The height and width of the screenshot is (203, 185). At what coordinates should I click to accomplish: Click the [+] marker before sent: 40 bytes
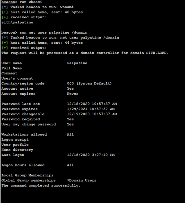click(x=5, y=12)
